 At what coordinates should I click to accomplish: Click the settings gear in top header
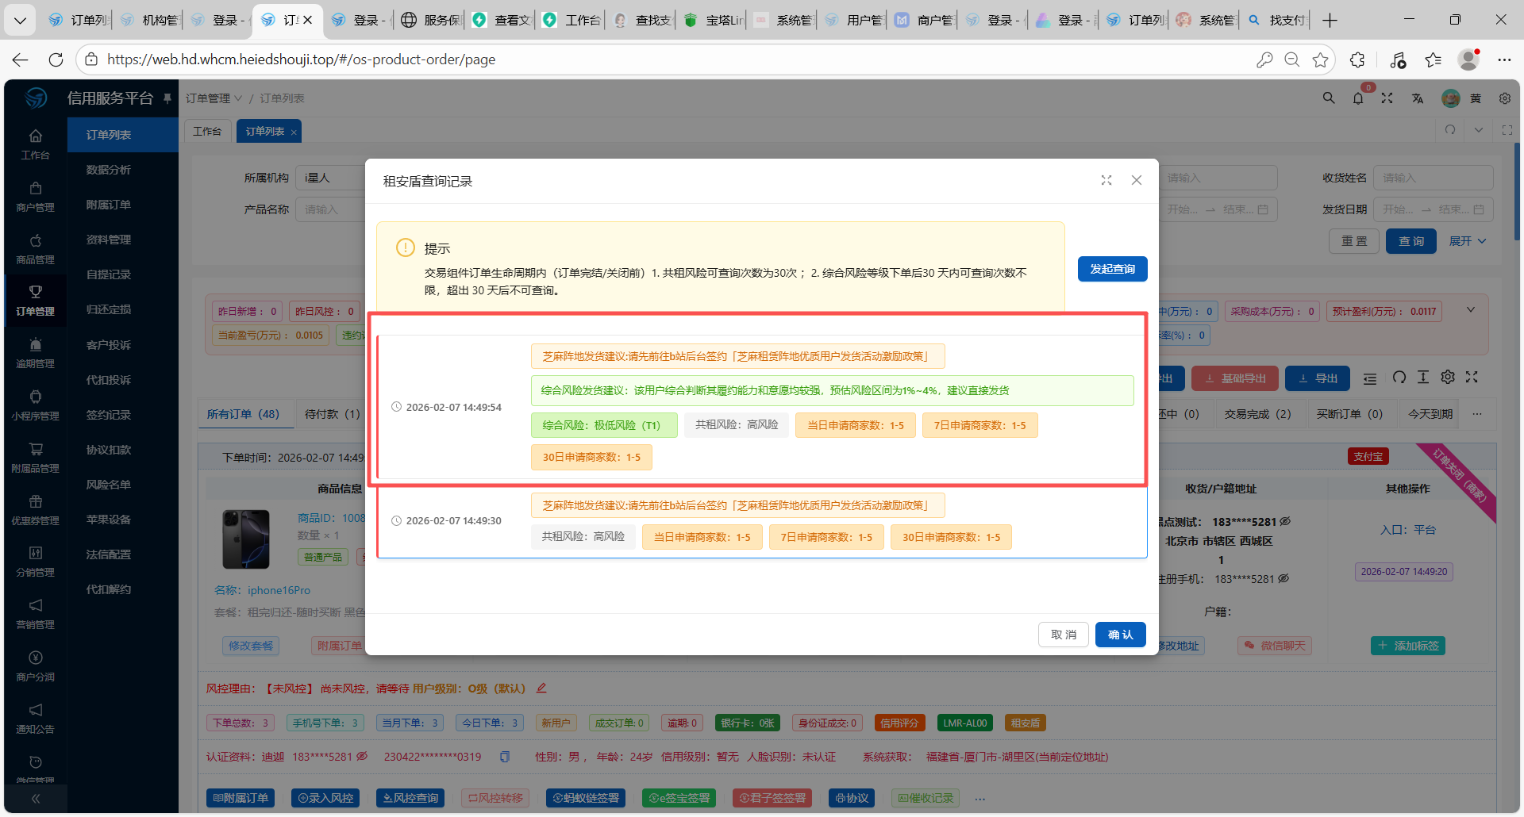click(1504, 98)
